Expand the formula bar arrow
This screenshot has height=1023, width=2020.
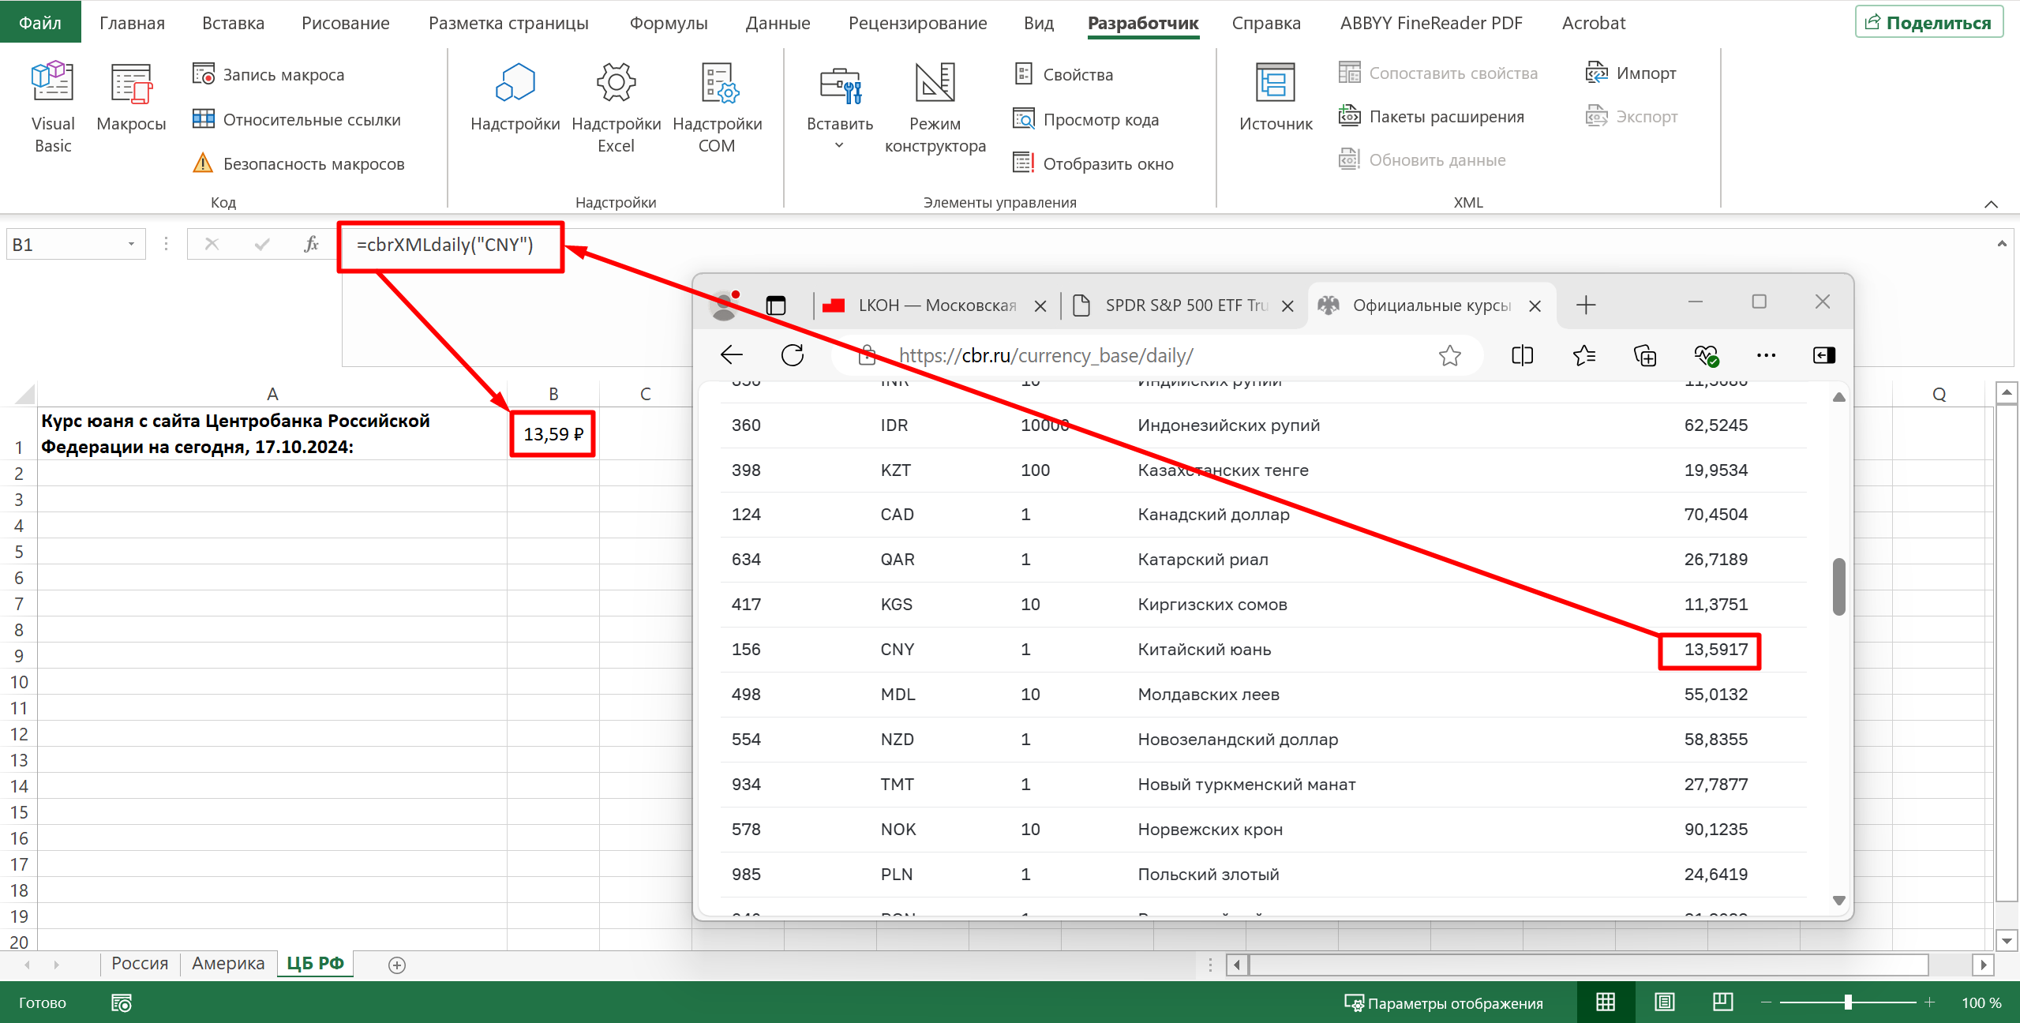2001,244
